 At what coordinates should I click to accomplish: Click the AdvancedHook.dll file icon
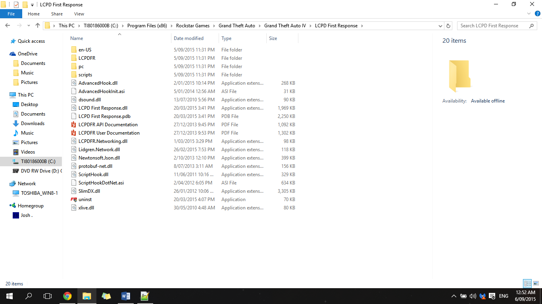tap(73, 83)
